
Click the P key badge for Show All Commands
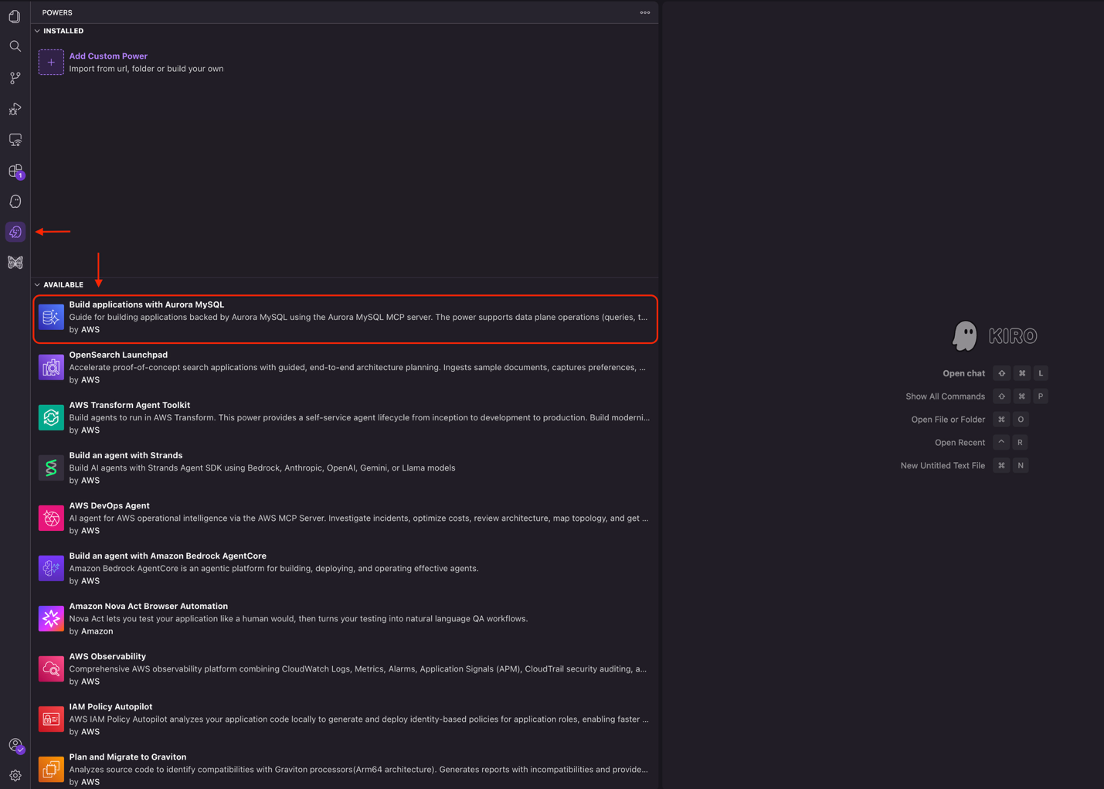pos(1041,396)
